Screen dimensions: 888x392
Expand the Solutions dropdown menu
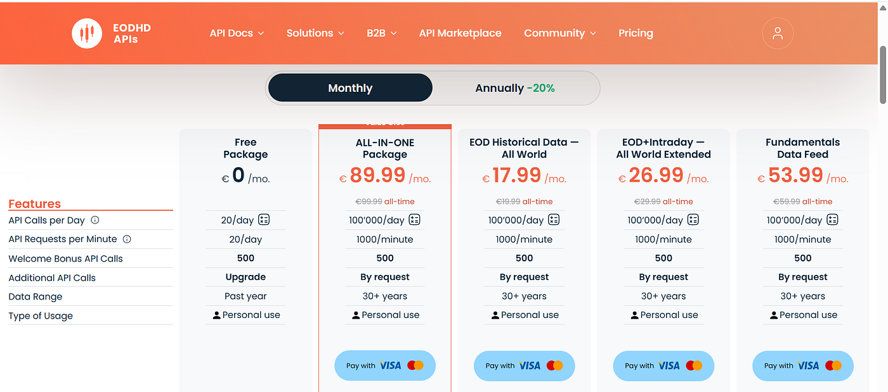point(315,34)
